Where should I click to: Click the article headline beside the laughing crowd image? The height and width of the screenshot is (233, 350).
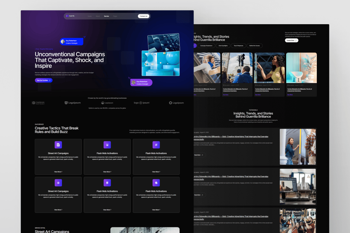coord(231,217)
